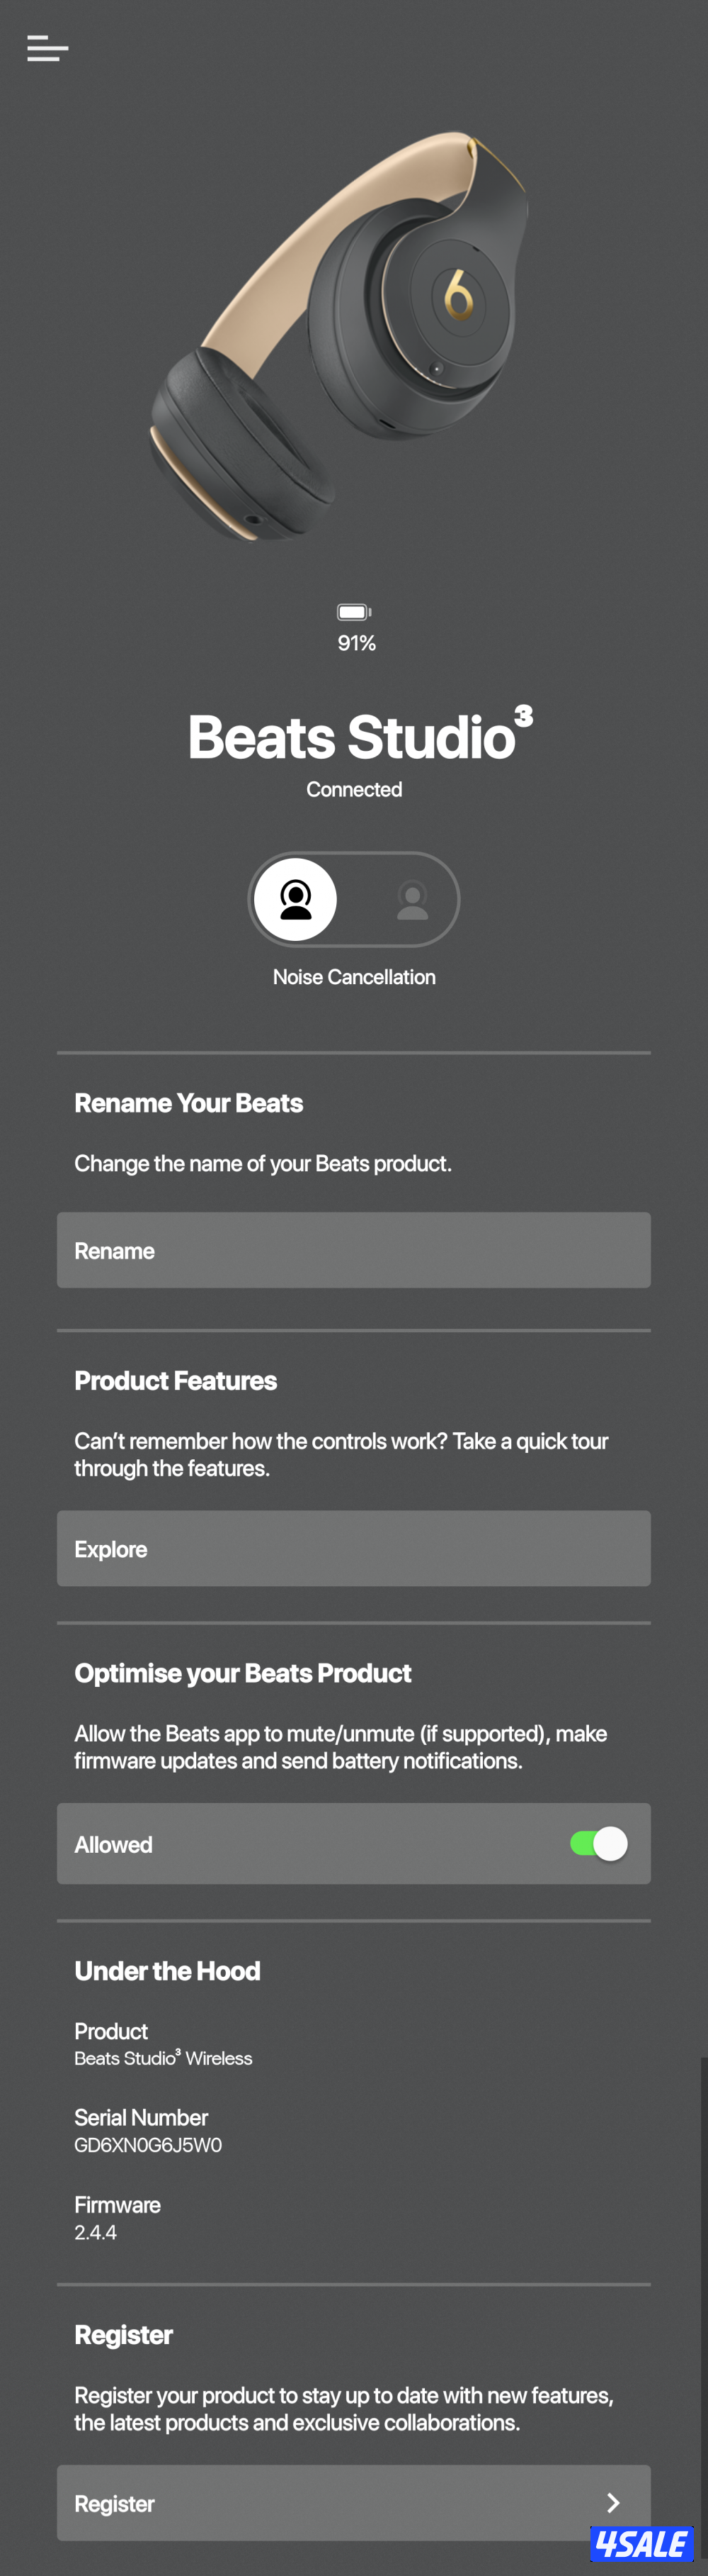708x2576 pixels.
Task: Click the 91% battery percentage indicator
Action: pyautogui.click(x=355, y=643)
